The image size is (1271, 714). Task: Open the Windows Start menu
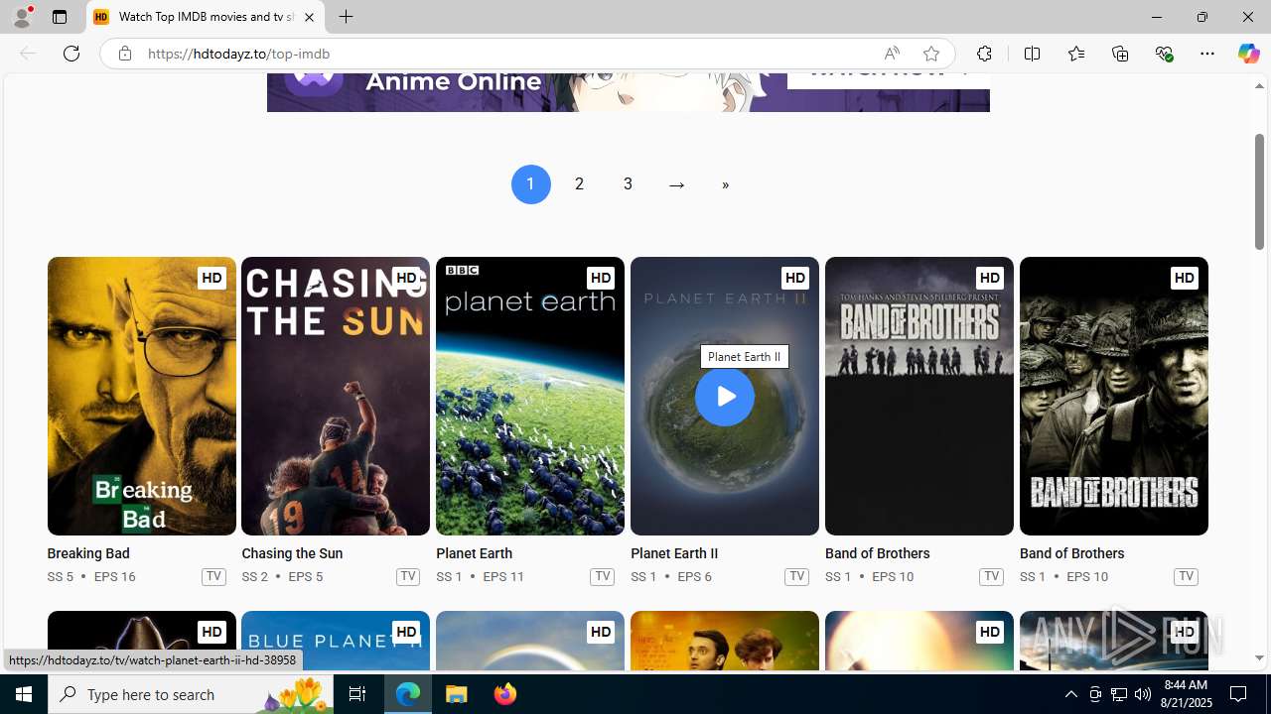click(x=24, y=694)
